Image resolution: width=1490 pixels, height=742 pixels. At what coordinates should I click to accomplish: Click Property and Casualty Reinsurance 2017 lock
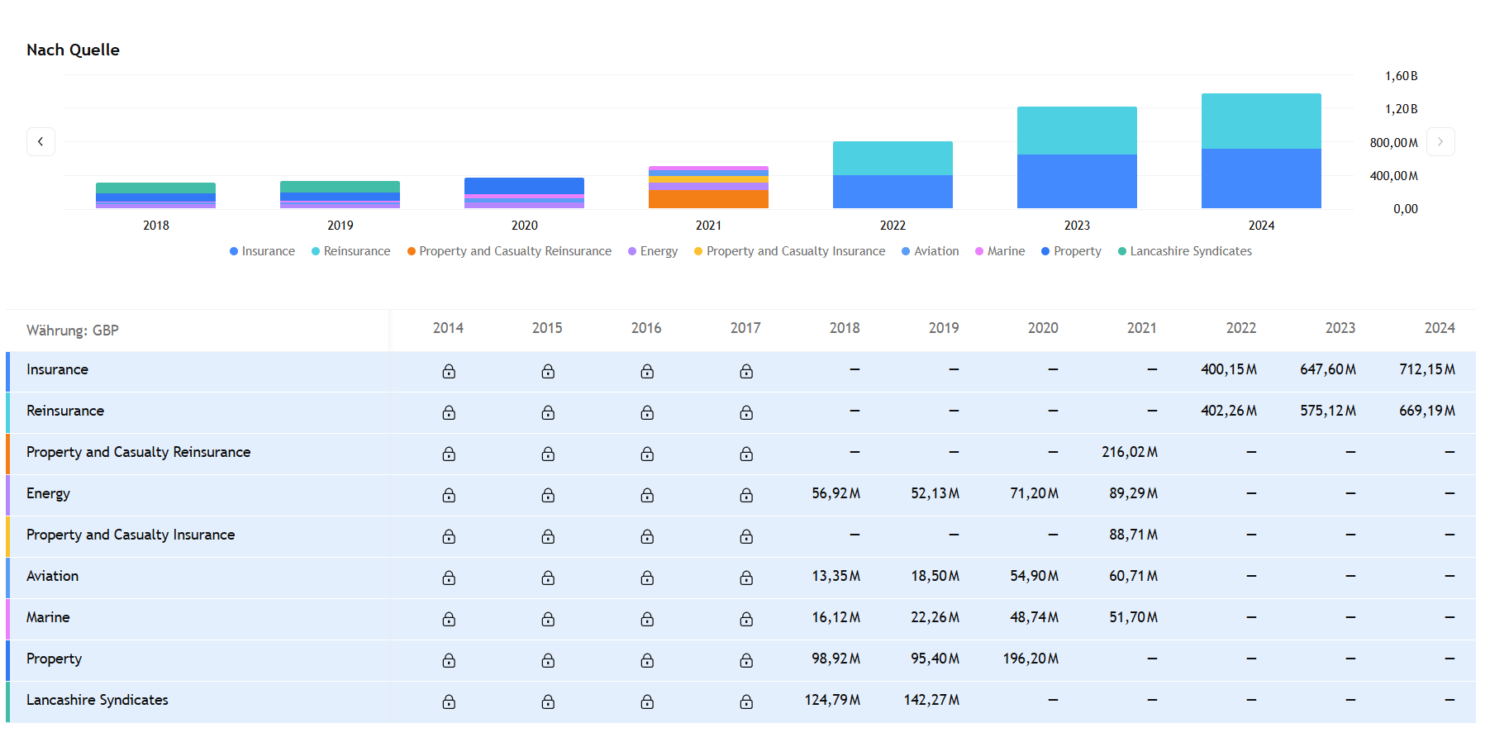pyautogui.click(x=746, y=454)
